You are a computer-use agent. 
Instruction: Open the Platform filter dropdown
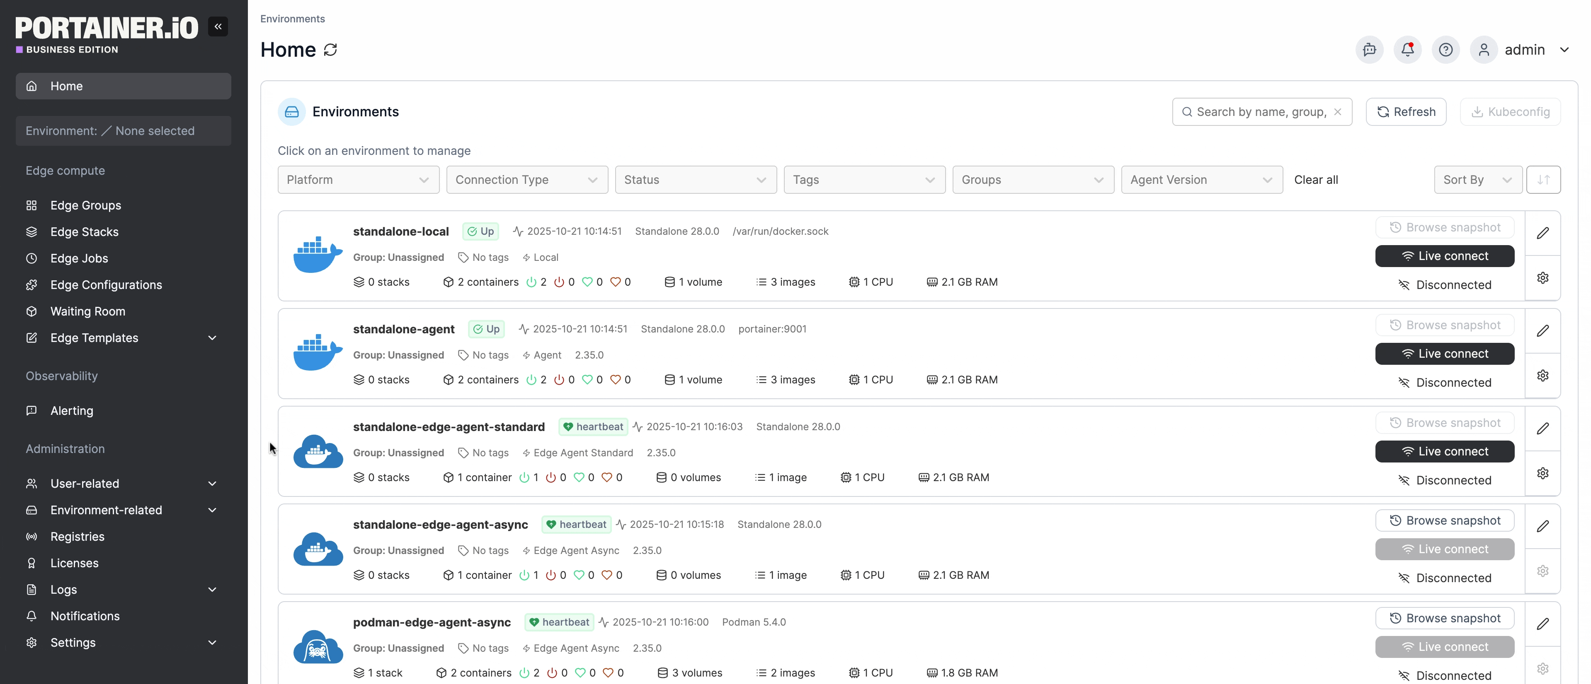358,179
